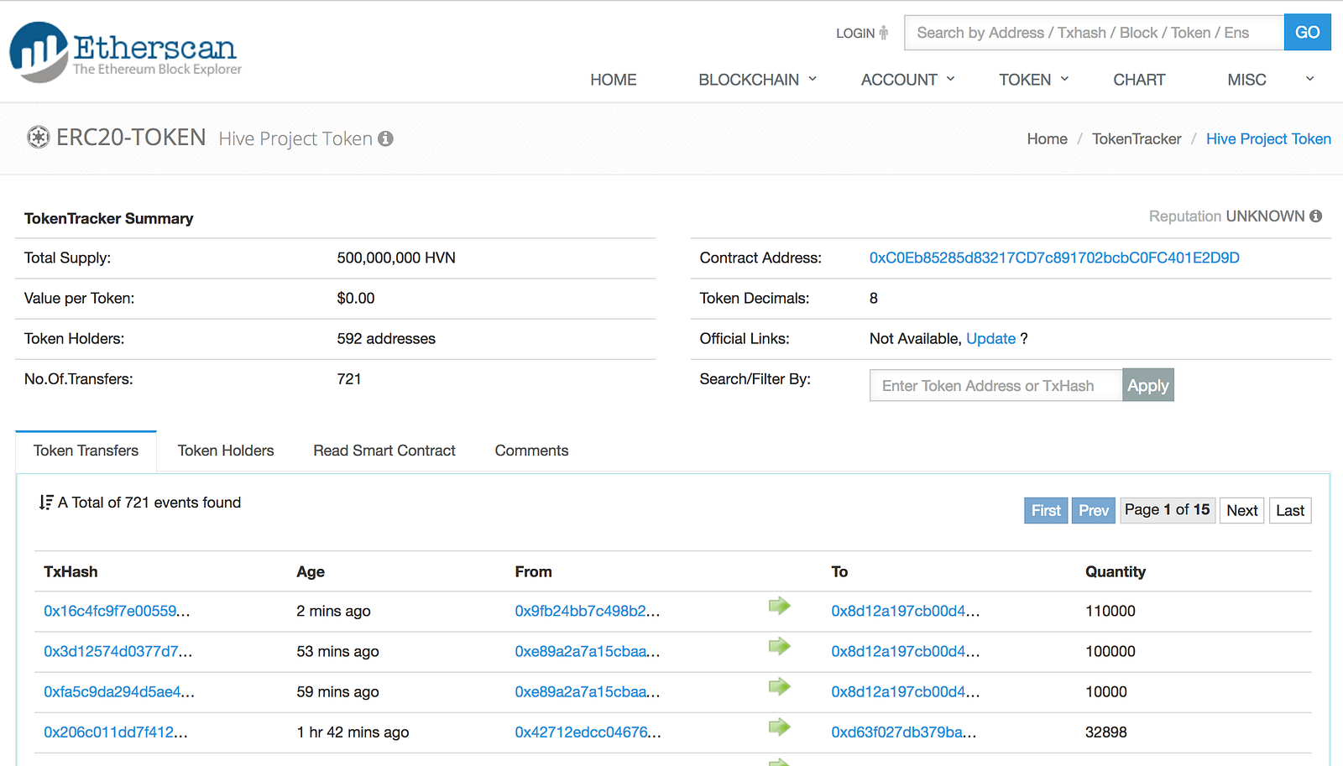The width and height of the screenshot is (1343, 766).
Task: Click the Page 1 of 15 indicator
Action: click(x=1168, y=510)
